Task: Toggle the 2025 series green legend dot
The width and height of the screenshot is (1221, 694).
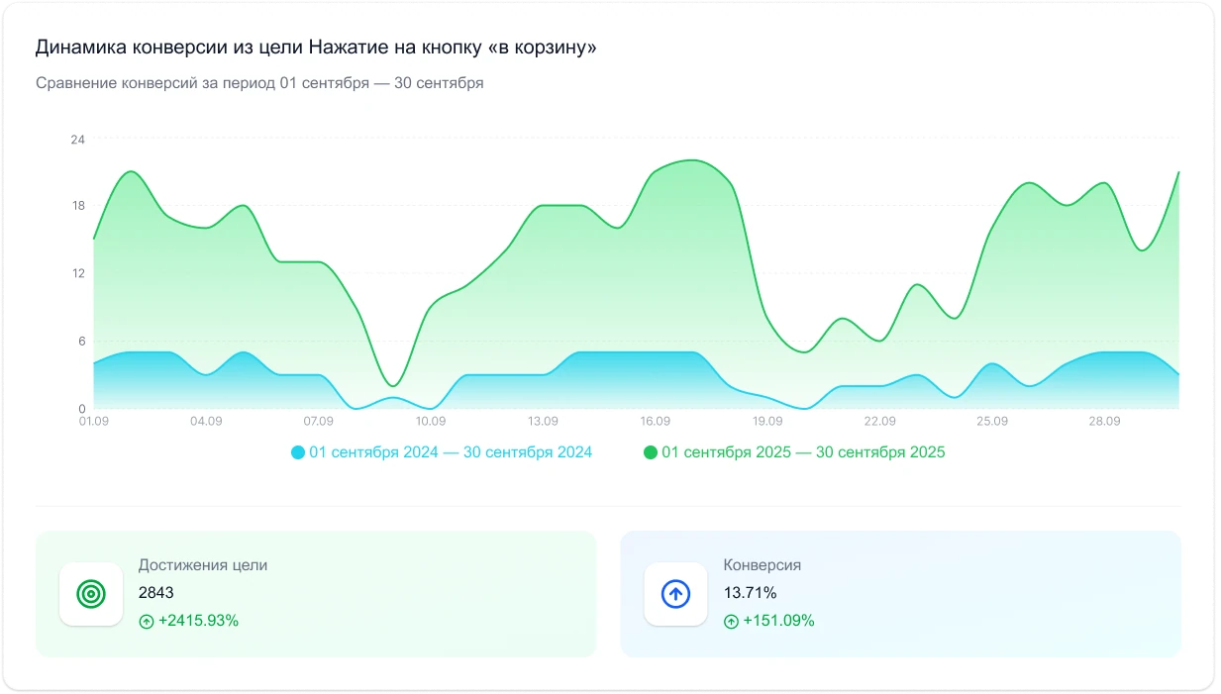Action: 651,452
